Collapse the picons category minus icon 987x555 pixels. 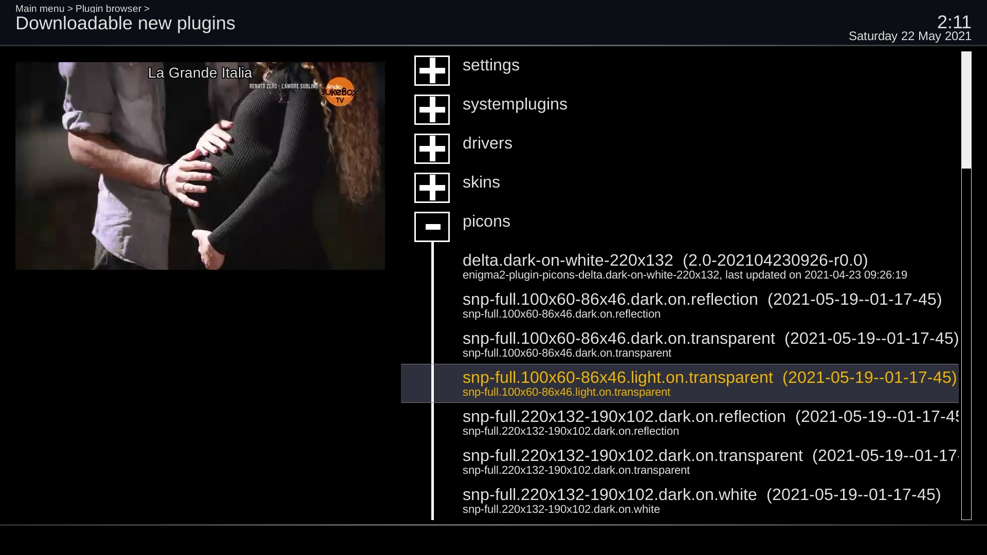pos(432,227)
